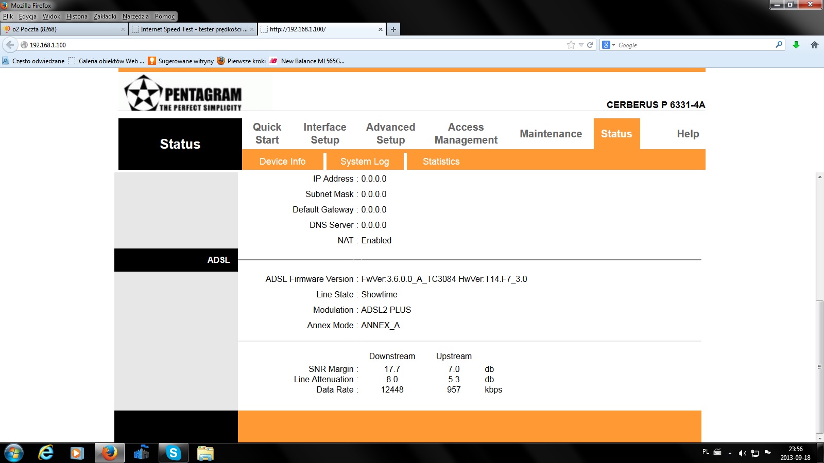Switch to o2 Poczta tab
Viewport: 824px width, 463px height.
[64, 29]
